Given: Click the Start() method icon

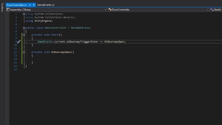Looking at the screenshot, I should point(212,9).
